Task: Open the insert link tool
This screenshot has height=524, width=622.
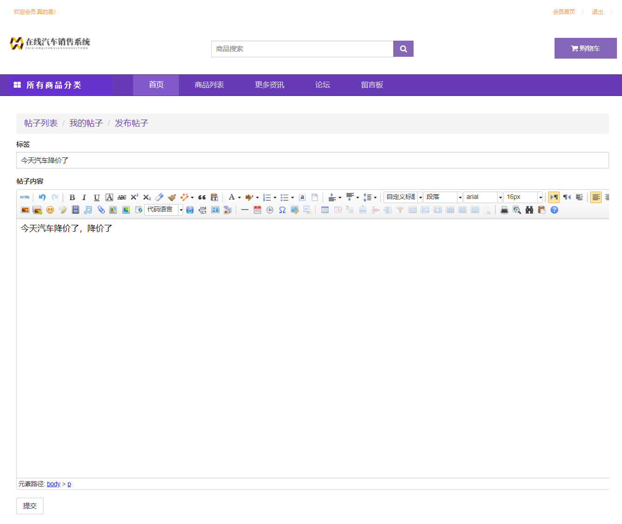Action: click(x=101, y=210)
